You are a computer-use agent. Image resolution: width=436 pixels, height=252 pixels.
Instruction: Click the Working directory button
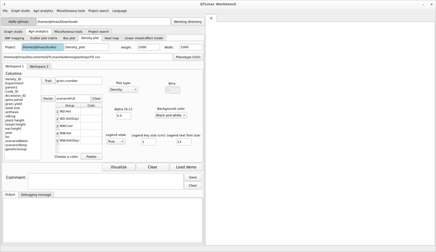[187, 22]
